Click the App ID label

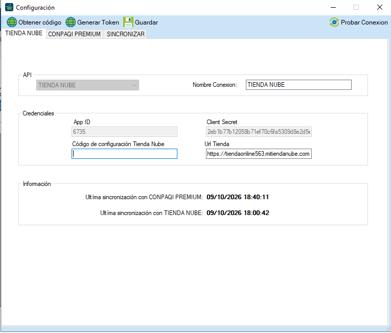(x=82, y=122)
